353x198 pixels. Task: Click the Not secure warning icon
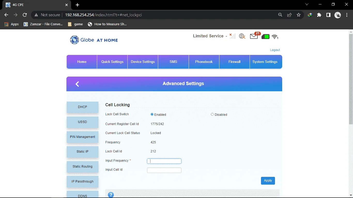coord(36,15)
